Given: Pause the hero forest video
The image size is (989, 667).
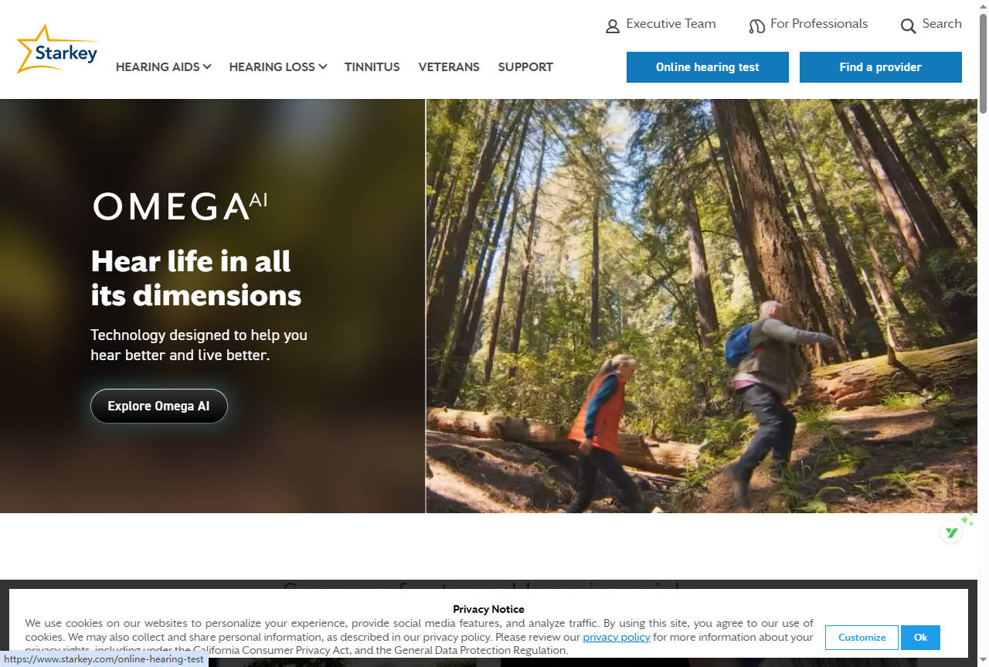Looking at the screenshot, I should 956,486.
